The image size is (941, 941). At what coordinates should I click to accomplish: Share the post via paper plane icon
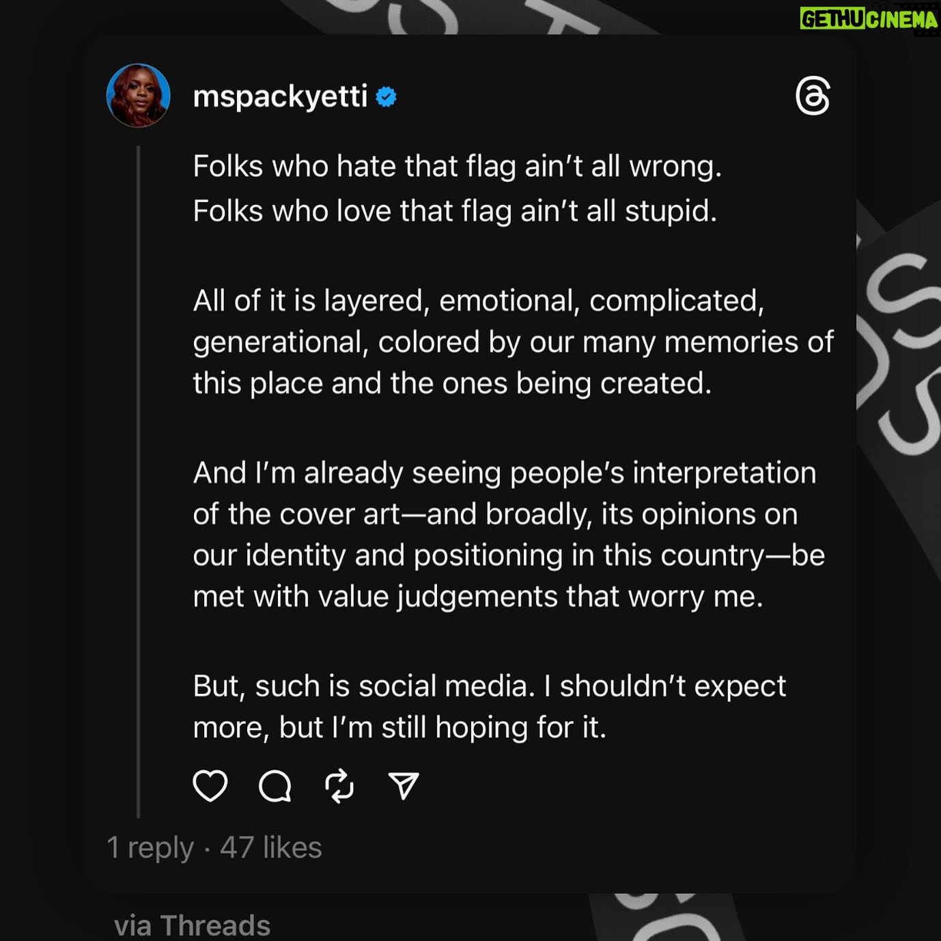pyautogui.click(x=404, y=785)
